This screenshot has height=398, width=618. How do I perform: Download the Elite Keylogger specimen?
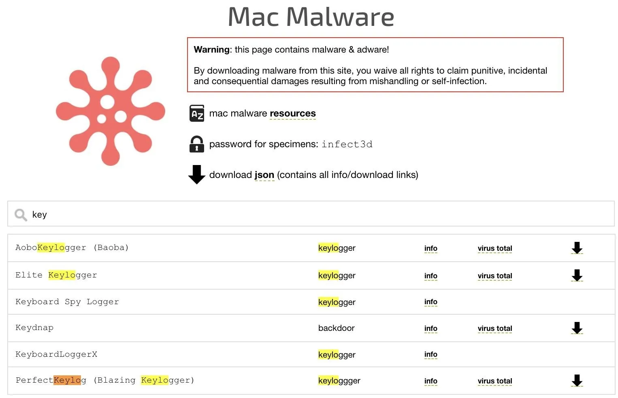[x=577, y=275]
